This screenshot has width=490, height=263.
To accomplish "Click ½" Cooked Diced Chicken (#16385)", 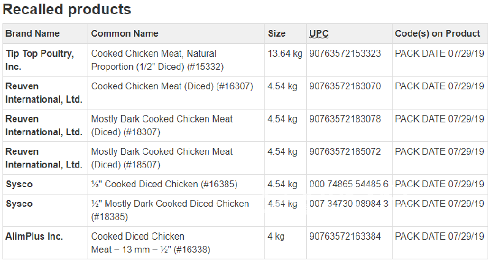I will 164,184.
